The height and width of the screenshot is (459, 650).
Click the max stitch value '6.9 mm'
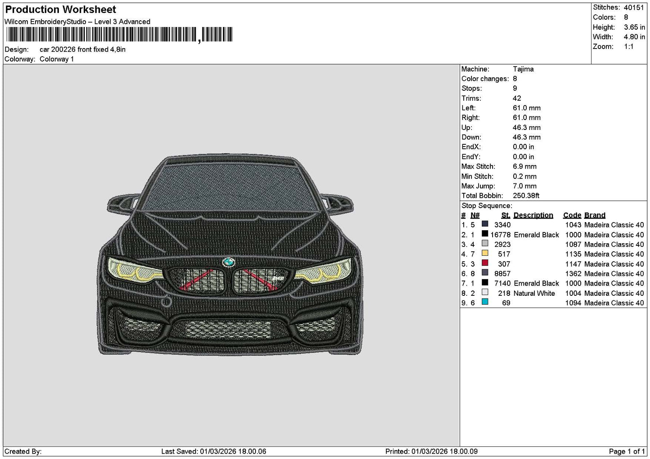pyautogui.click(x=524, y=166)
